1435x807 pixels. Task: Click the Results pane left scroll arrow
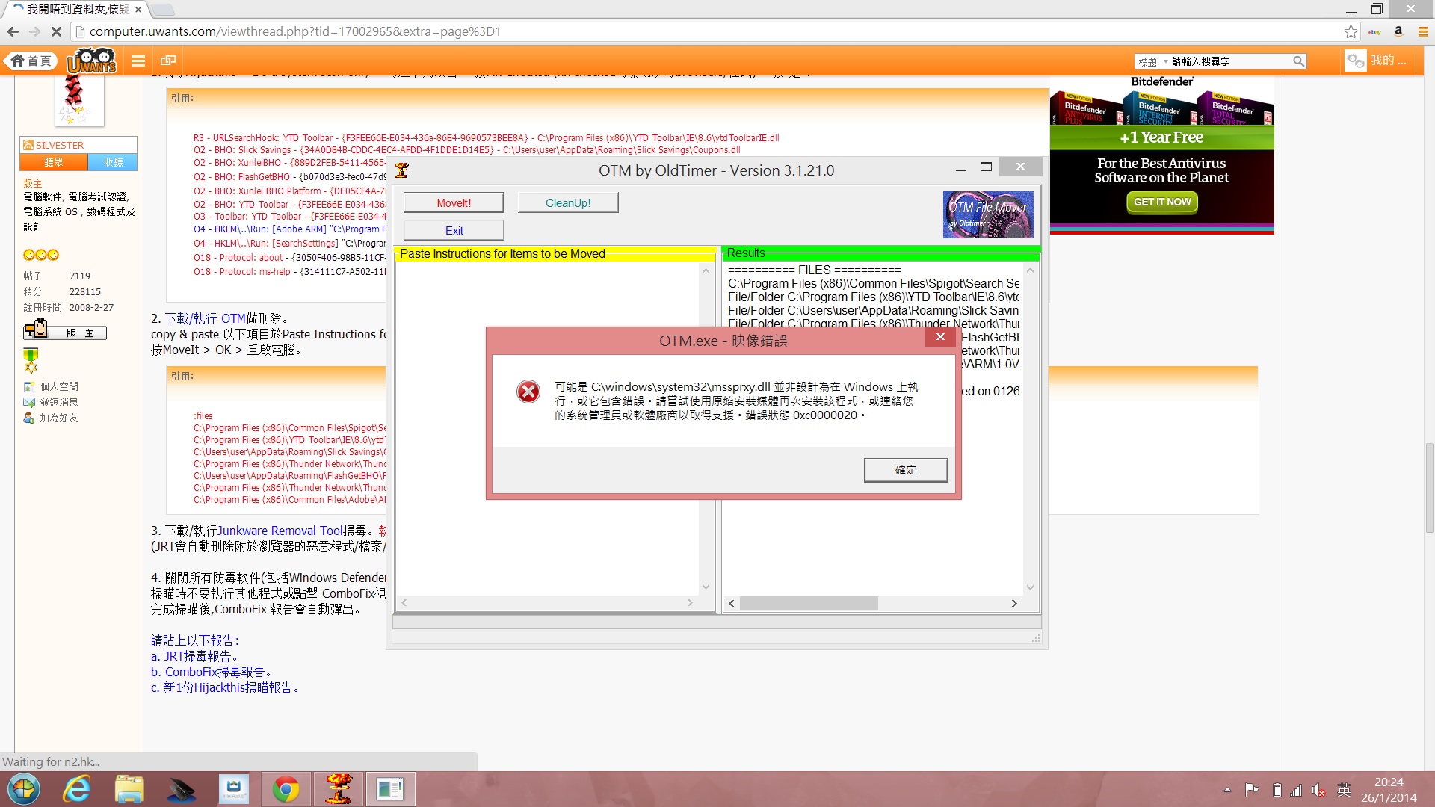click(x=732, y=603)
